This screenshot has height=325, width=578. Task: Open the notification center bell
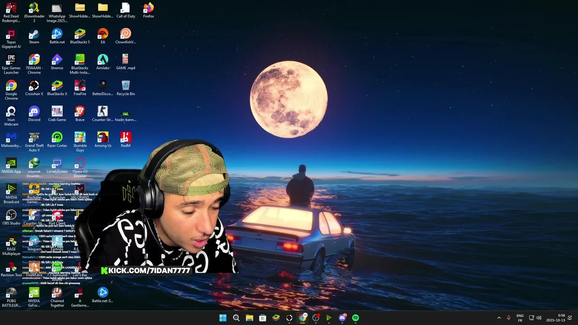coord(570,318)
